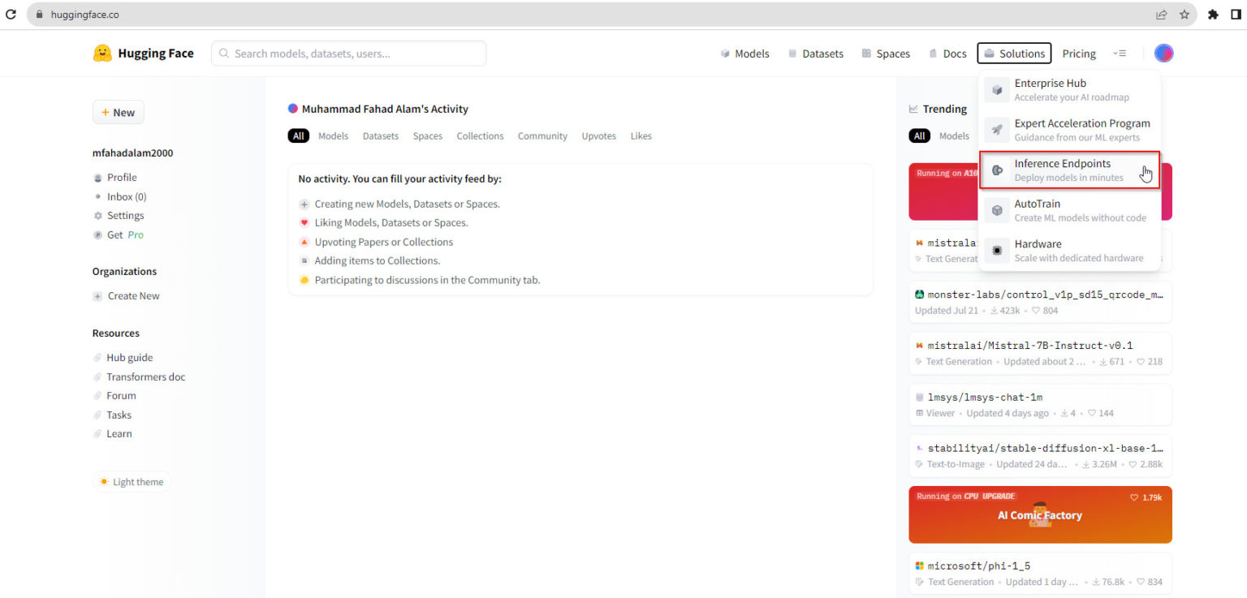Toggle the Light theme switch
The height and width of the screenshot is (598, 1247).
(132, 482)
